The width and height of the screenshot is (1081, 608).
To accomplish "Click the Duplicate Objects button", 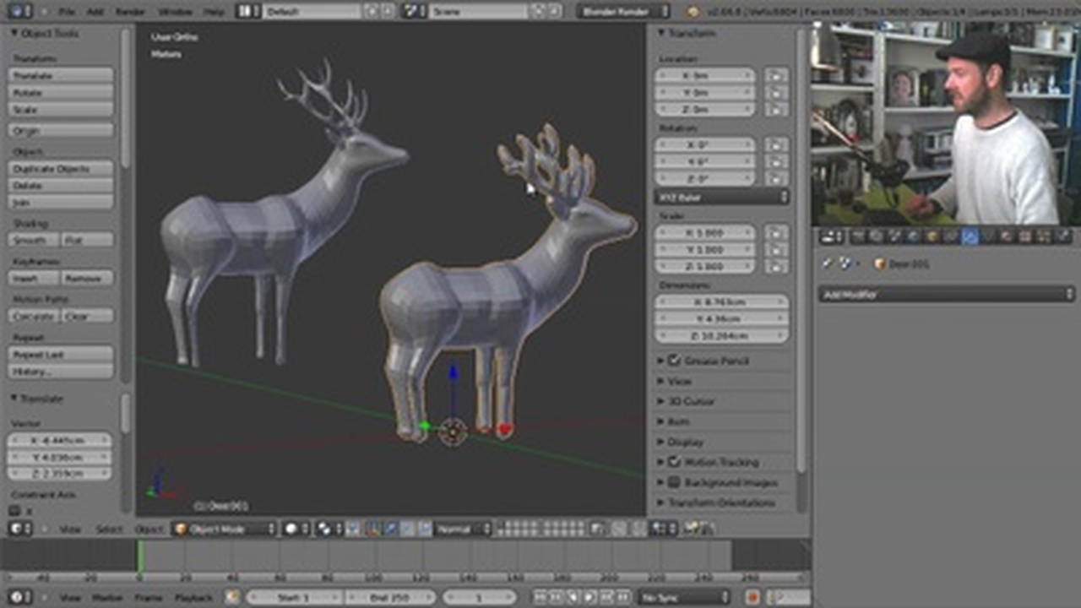I will 61,169.
